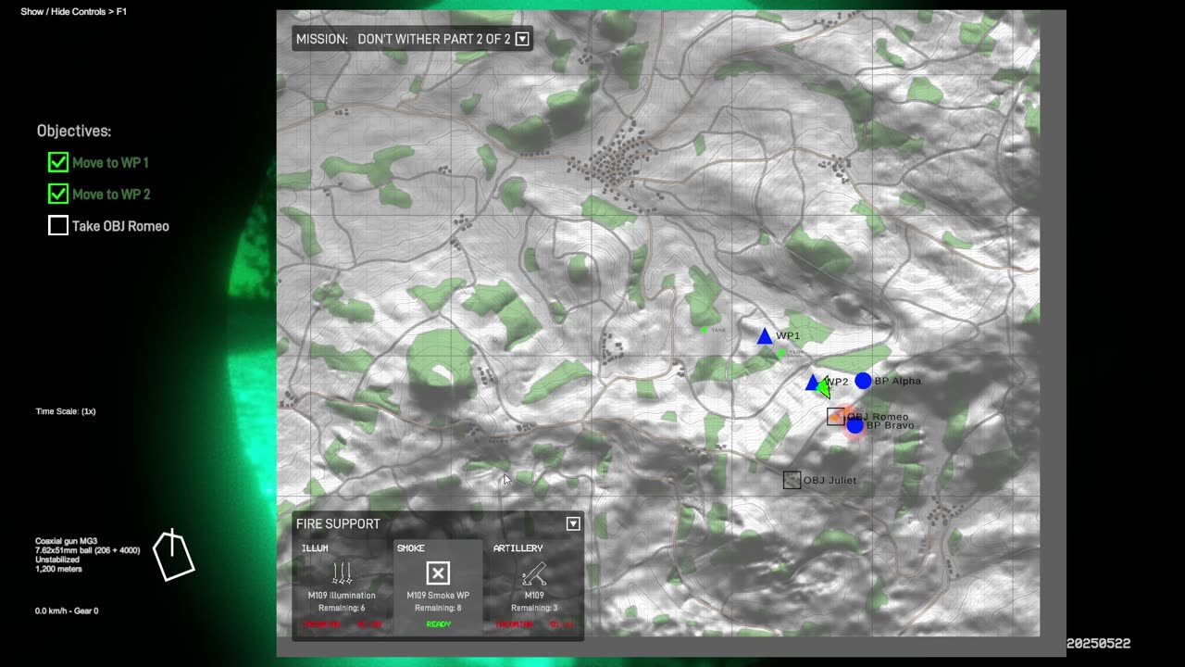Screen dimensions: 1185x667
Task: Click the tank hull orientation icon
Action: pos(173,555)
